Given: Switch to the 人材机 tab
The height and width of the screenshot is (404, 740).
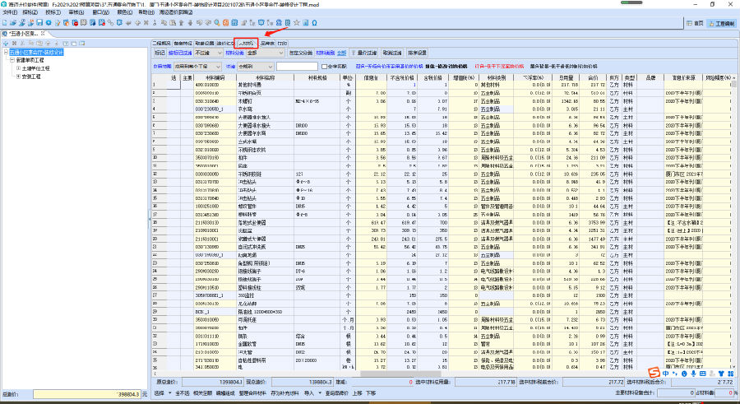Looking at the screenshot, I should tap(246, 43).
